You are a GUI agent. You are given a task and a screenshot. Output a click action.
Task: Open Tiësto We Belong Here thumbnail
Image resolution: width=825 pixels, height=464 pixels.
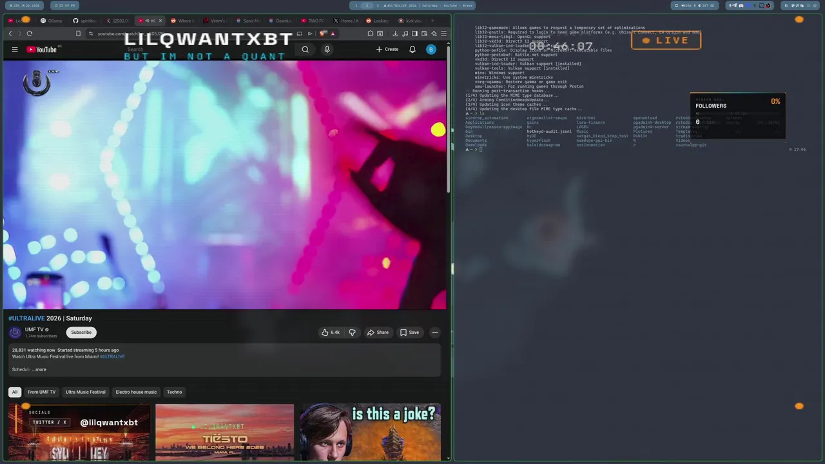point(224,432)
